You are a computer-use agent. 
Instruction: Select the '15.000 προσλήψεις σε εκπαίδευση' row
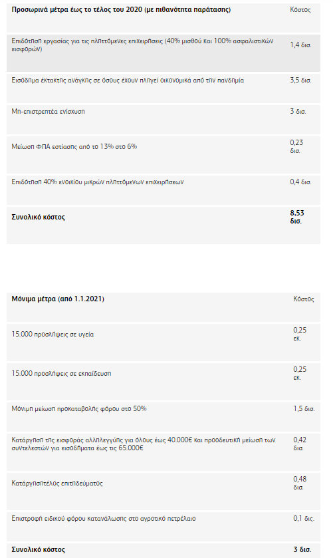point(164,382)
